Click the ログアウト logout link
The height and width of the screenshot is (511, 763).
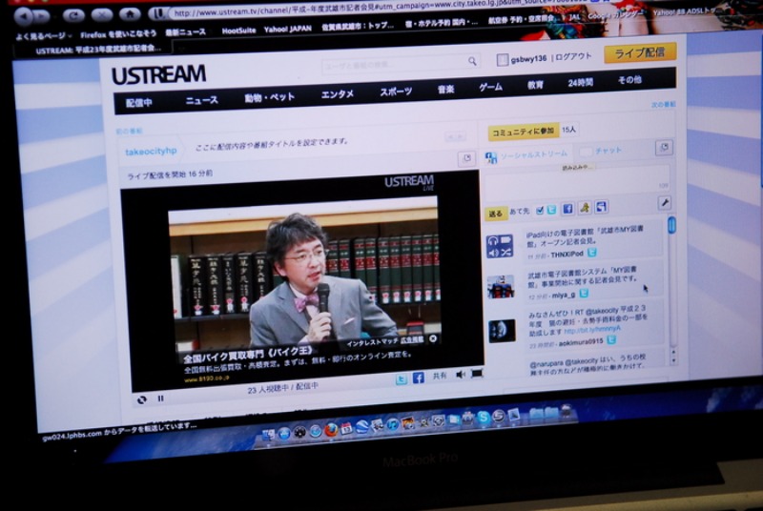[x=573, y=56]
